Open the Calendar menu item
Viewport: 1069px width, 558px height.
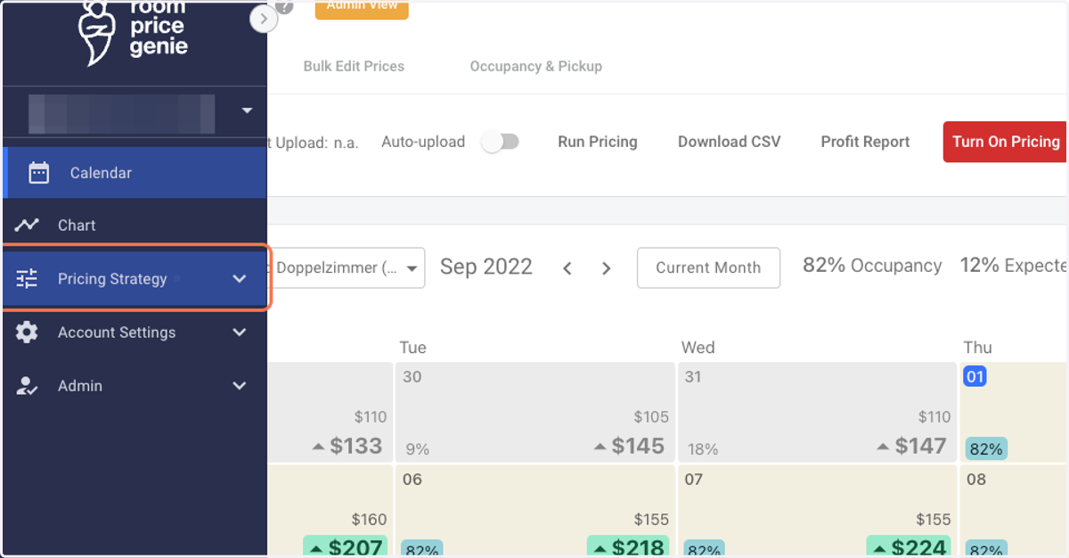(x=135, y=173)
